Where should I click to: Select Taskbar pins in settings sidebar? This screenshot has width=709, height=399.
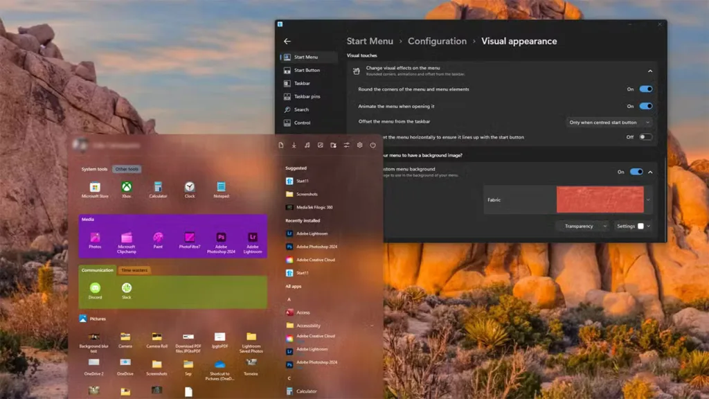(x=309, y=96)
